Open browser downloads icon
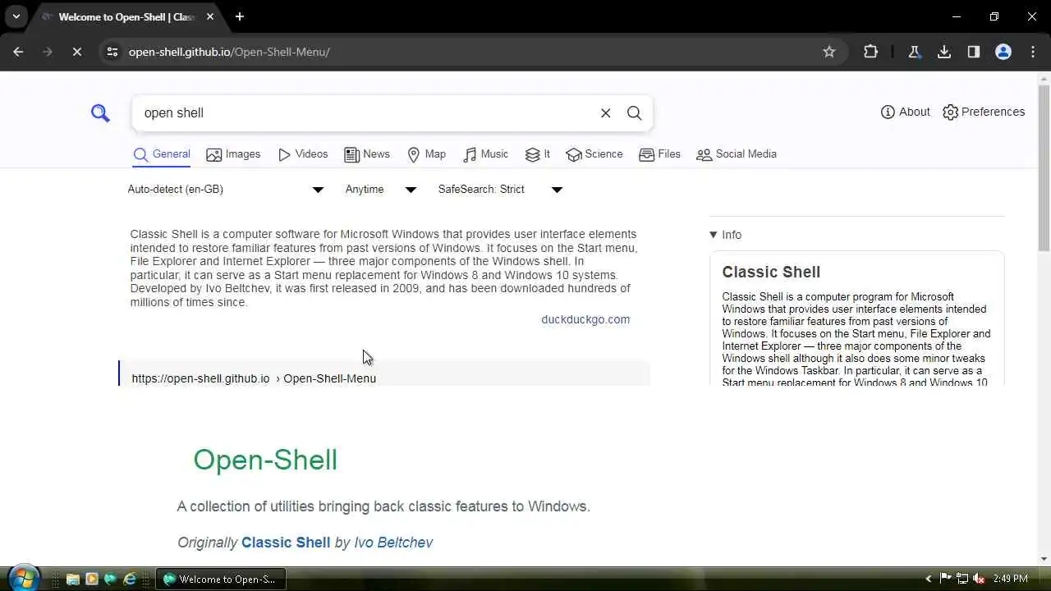The image size is (1051, 591). point(944,52)
